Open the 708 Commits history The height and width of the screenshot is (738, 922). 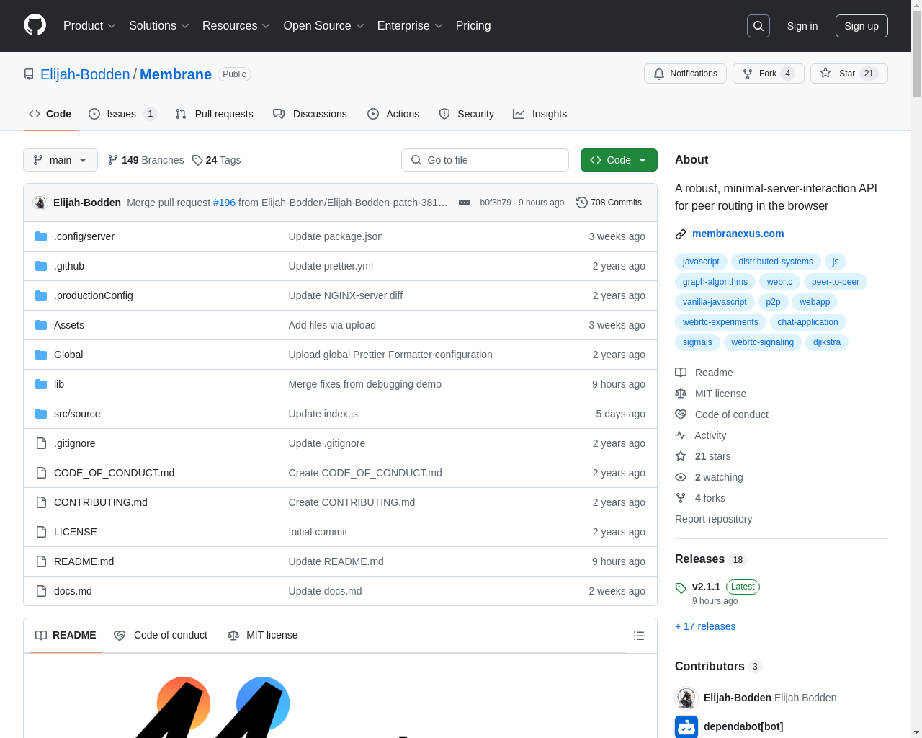[609, 203]
